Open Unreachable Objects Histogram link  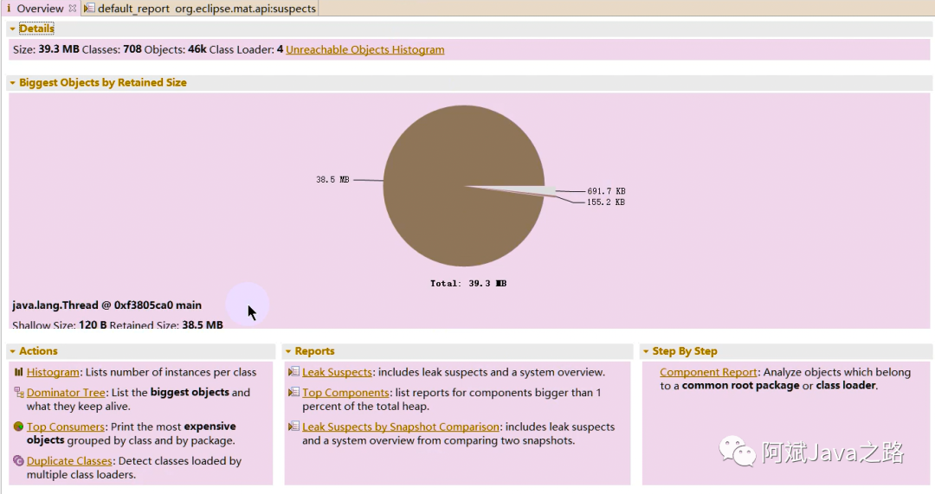pos(365,49)
